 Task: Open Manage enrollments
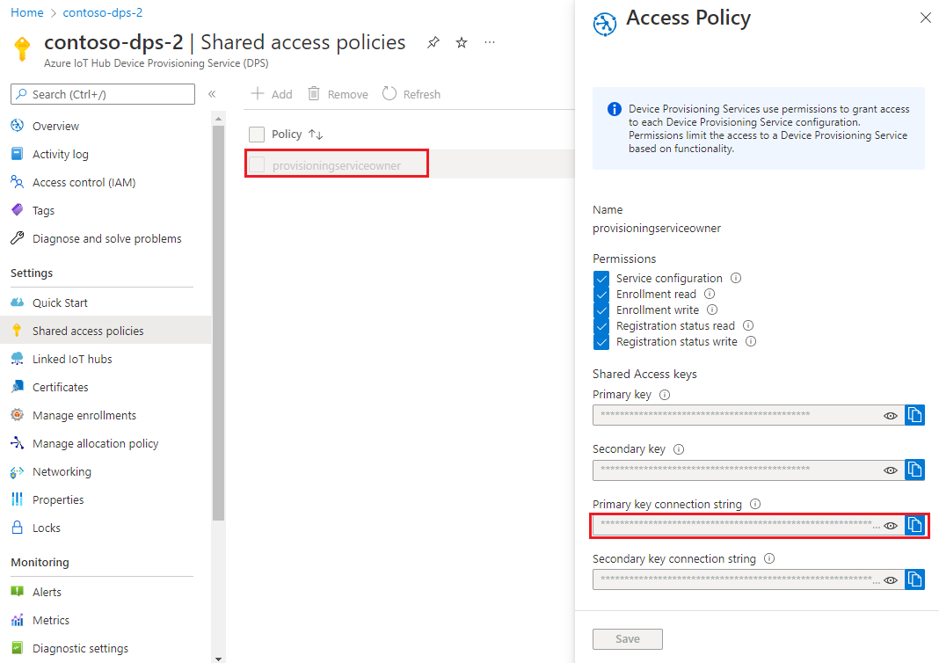84,415
